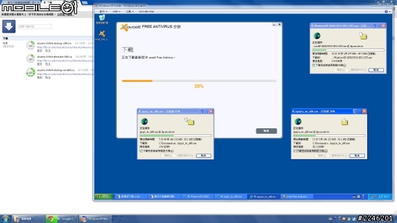
Task: Click the progress bar in 29% download dialog
Action: [x=329, y=136]
